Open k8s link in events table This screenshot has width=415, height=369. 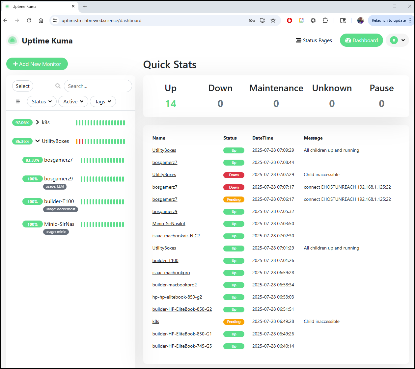156,321
